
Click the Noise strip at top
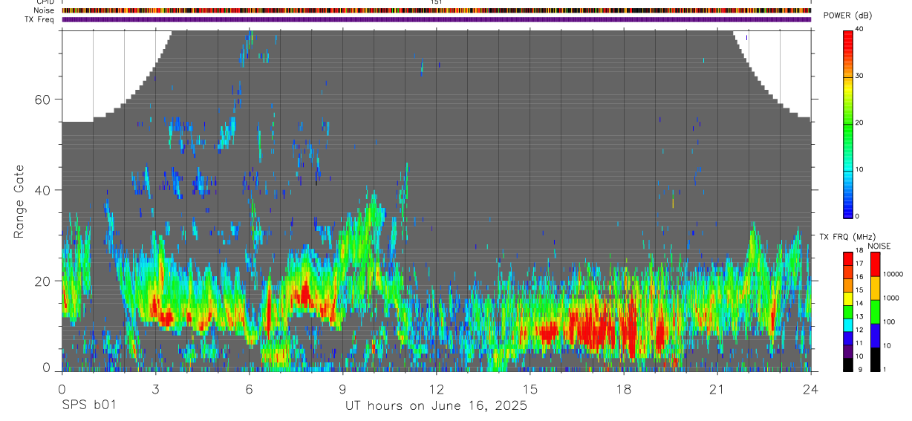(x=436, y=10)
